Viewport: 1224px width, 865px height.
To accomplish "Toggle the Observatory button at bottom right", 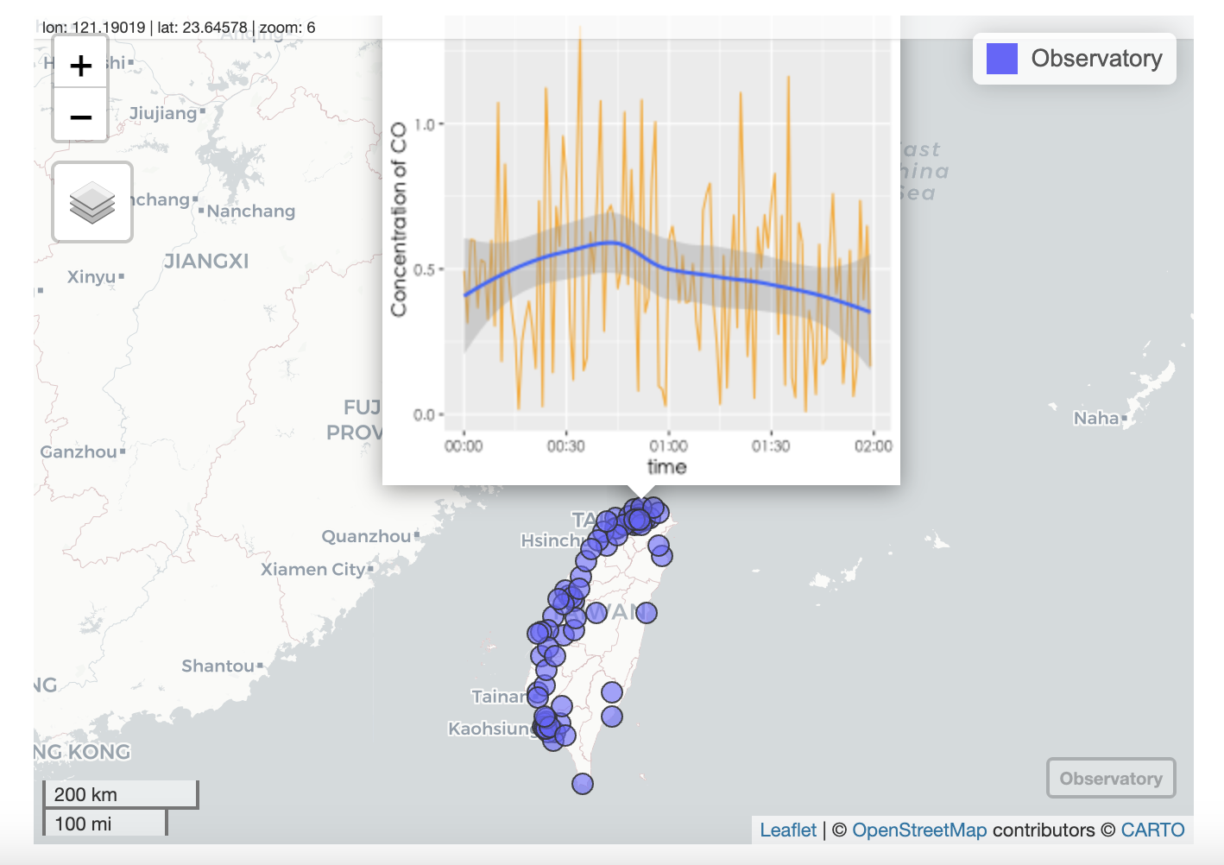I will click(1111, 779).
